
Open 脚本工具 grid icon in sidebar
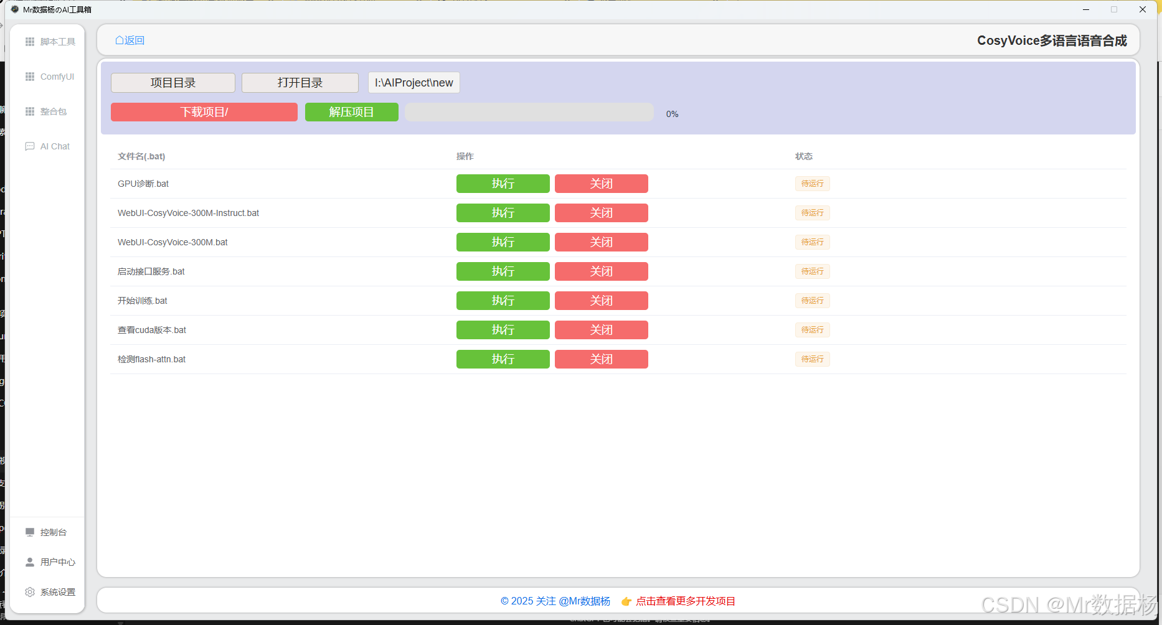tap(30, 42)
